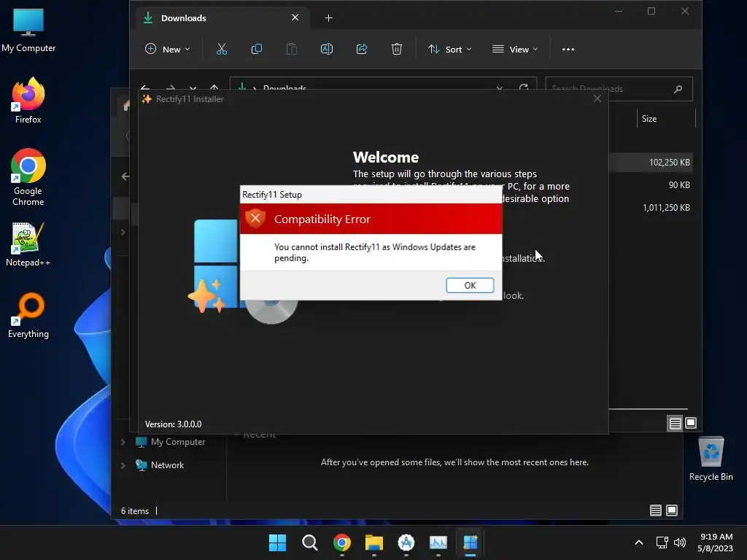The height and width of the screenshot is (560, 747).
Task: Expand My Computer in navigation tree
Action: (x=123, y=442)
